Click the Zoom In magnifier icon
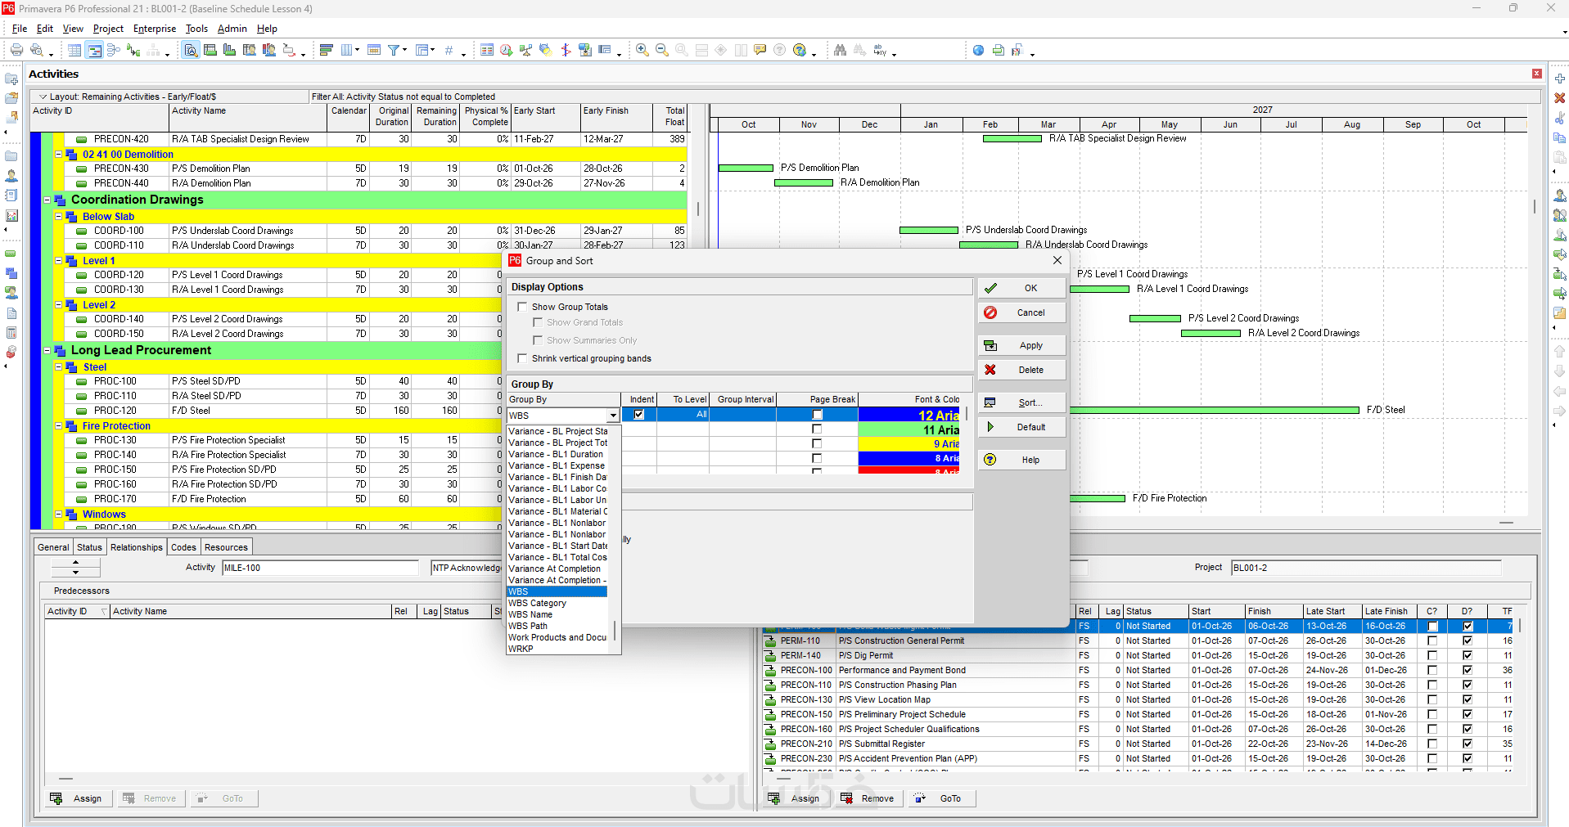The height and width of the screenshot is (827, 1569). coord(642,51)
